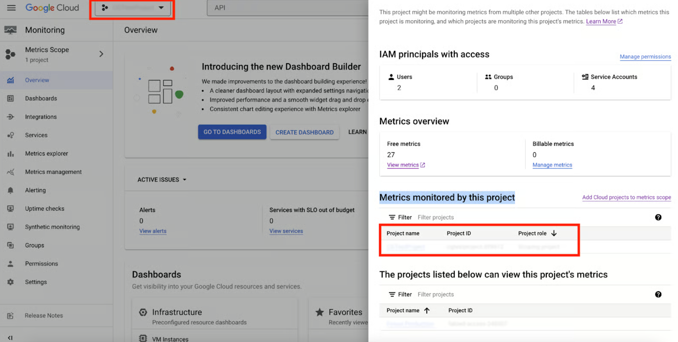678x342 pixels.
Task: Click the Alerting bell icon
Action: 11,190
